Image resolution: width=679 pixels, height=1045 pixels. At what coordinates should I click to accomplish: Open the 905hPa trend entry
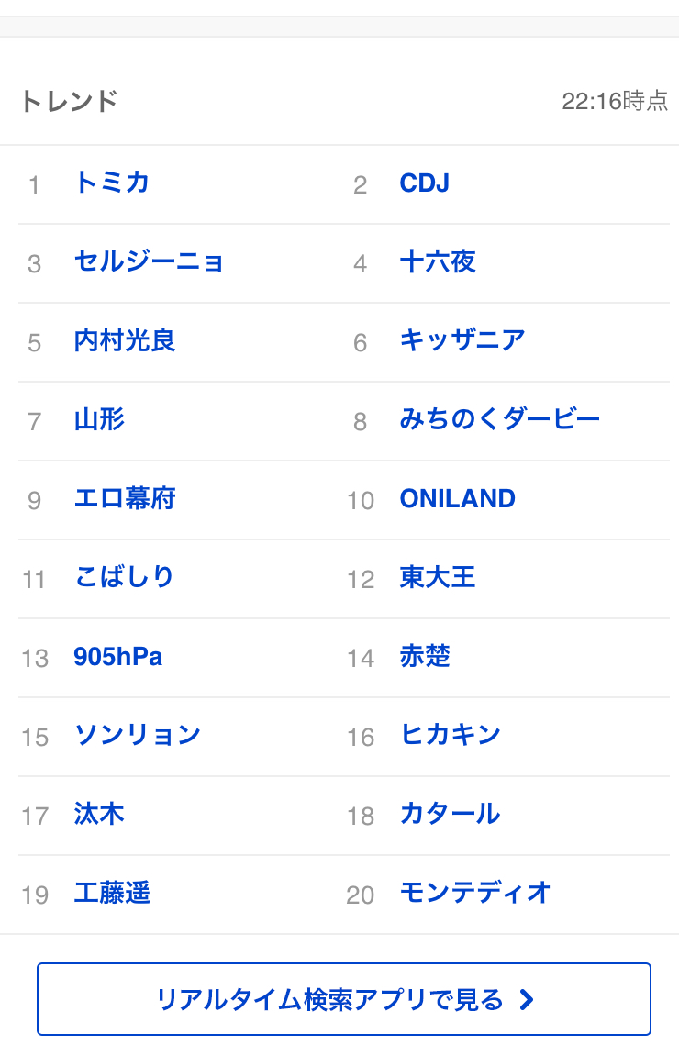coord(118,657)
